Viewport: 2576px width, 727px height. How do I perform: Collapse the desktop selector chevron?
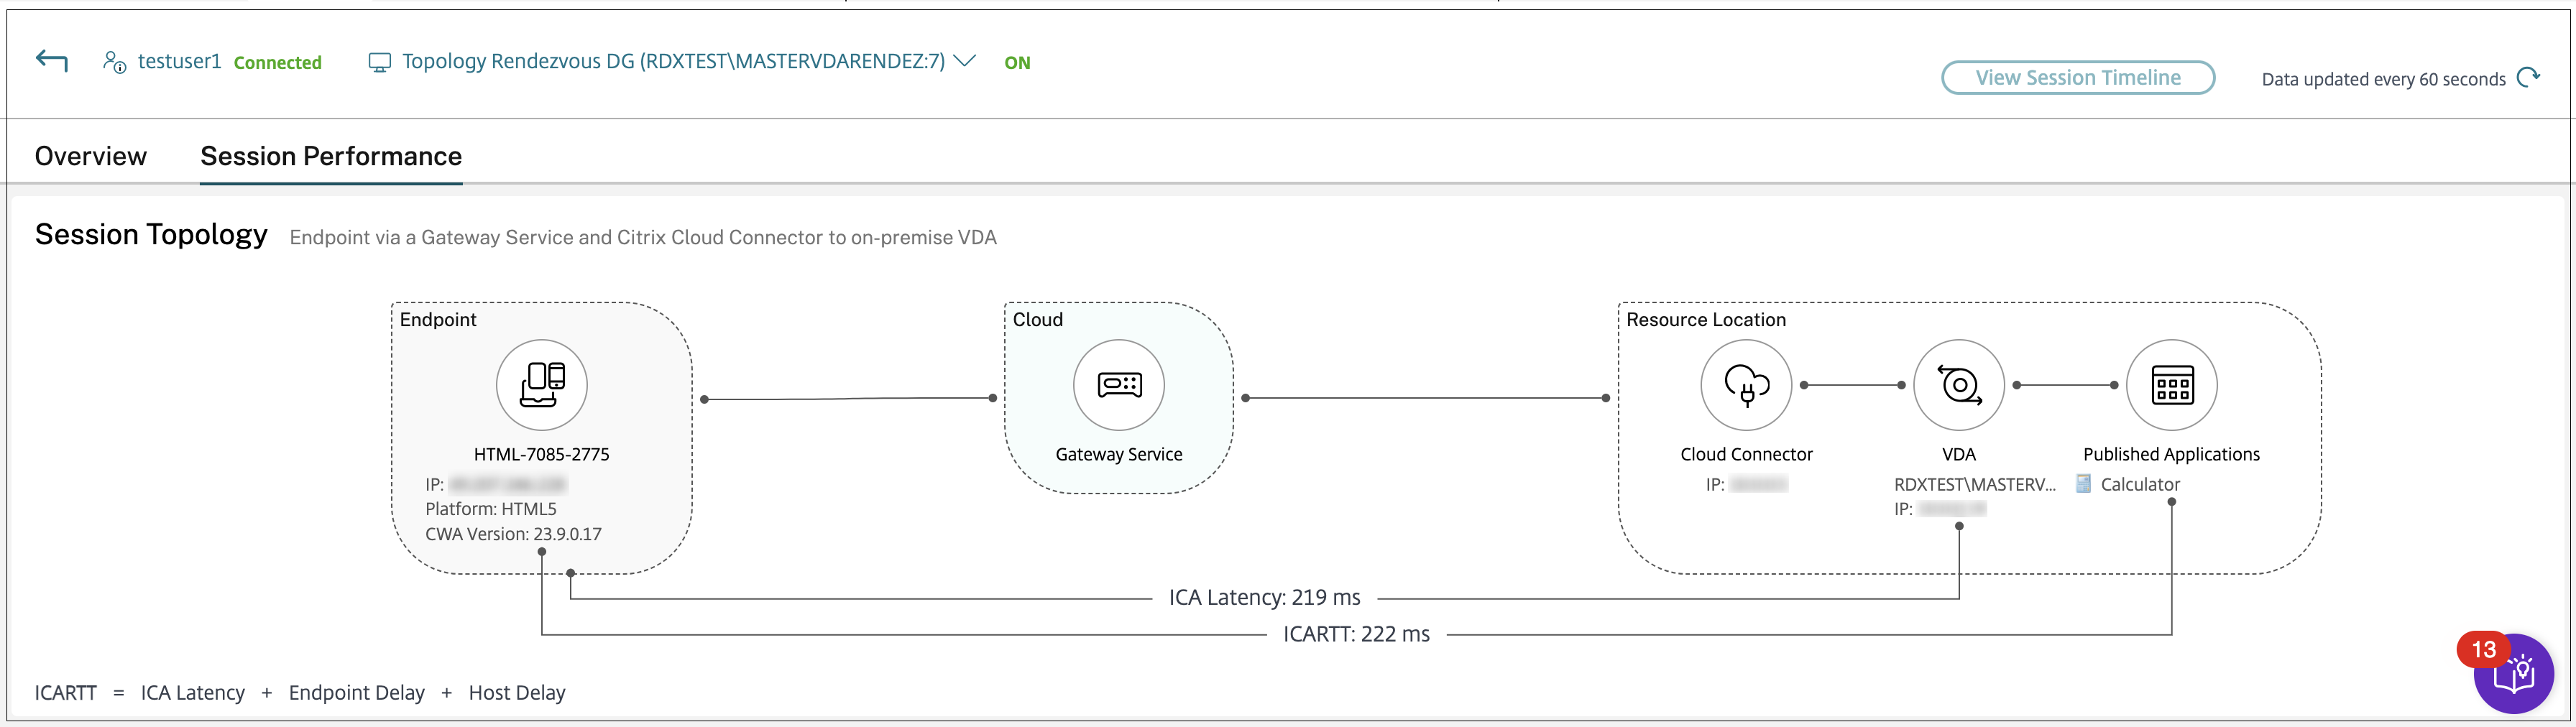click(963, 61)
